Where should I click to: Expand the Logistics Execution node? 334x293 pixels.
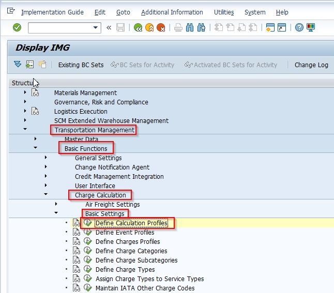point(25,111)
